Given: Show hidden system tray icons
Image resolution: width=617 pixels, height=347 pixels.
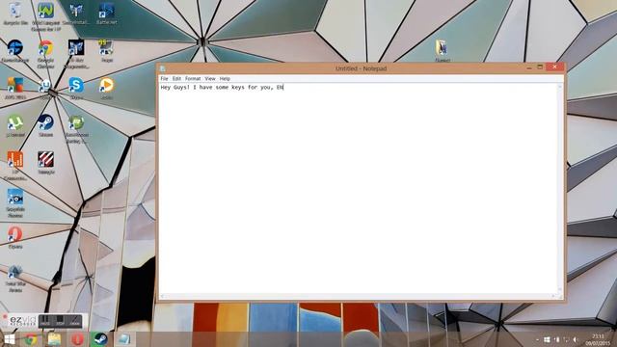Looking at the screenshot, I should (x=538, y=339).
